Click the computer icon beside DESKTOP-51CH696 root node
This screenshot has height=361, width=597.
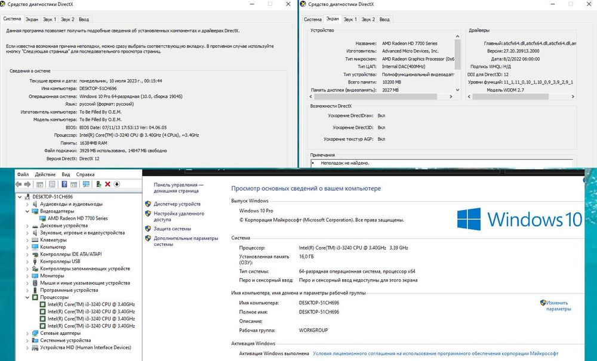[27, 197]
